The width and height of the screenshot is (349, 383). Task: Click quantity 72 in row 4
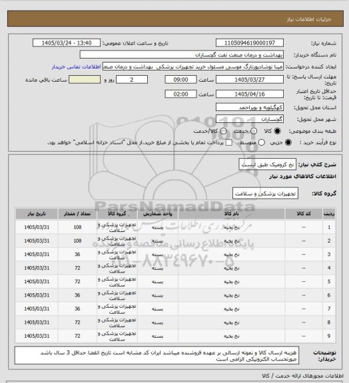77,268
